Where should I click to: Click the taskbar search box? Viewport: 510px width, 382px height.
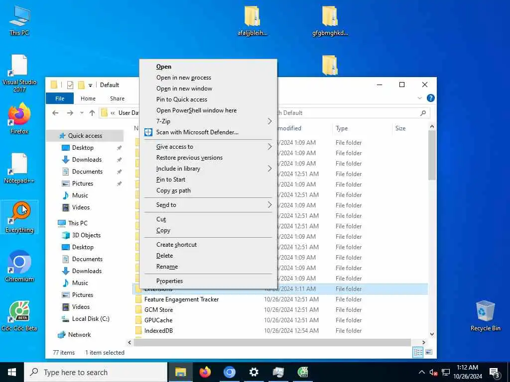coord(96,372)
